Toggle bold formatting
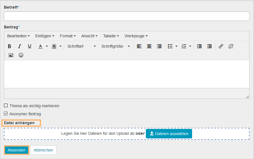Image resolution: width=254 pixels, height=159 pixels. [x=9, y=46]
